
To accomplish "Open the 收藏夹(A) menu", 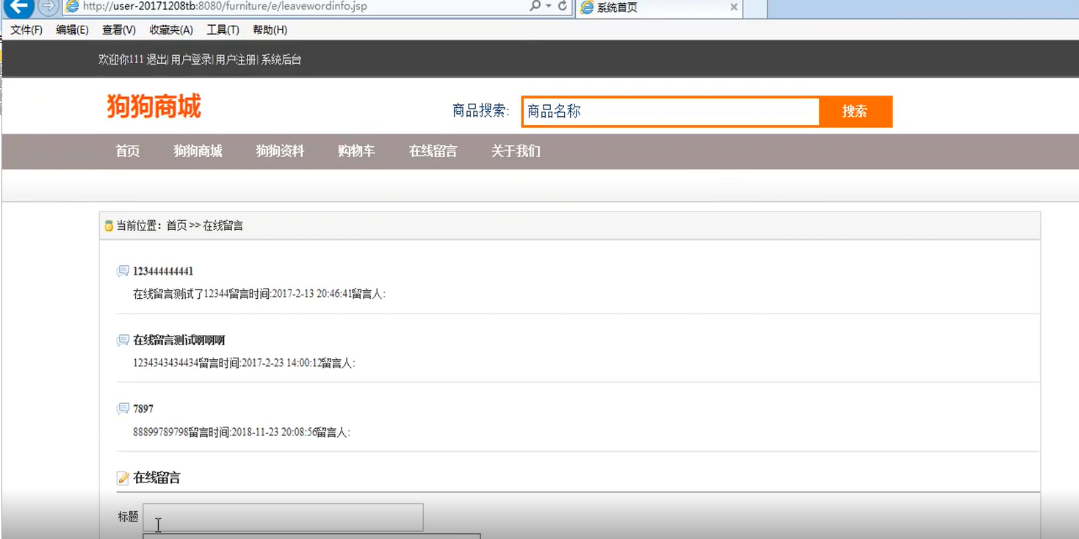I will pyautogui.click(x=171, y=30).
